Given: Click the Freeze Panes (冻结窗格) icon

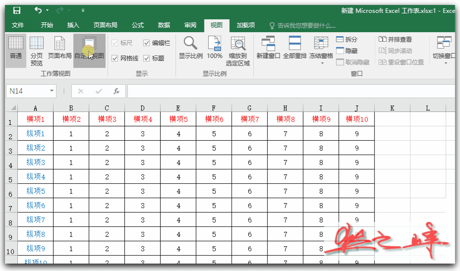Looking at the screenshot, I should point(321,43).
